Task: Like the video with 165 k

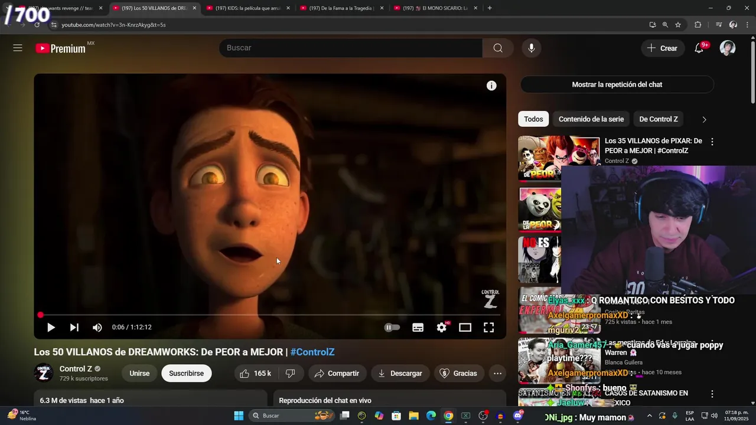Action: click(x=256, y=373)
